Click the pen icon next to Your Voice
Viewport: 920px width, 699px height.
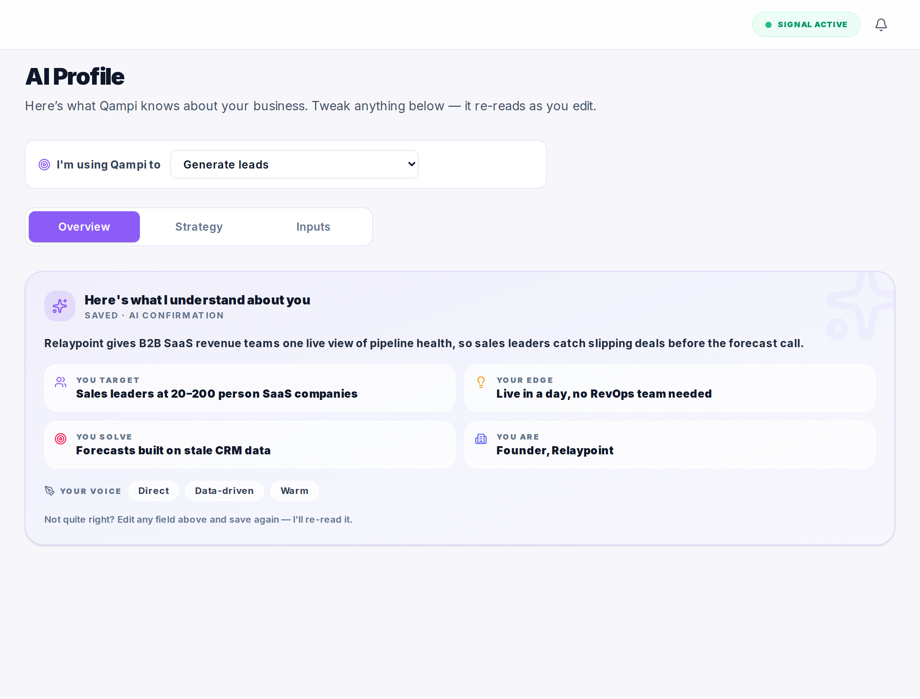pyautogui.click(x=50, y=491)
